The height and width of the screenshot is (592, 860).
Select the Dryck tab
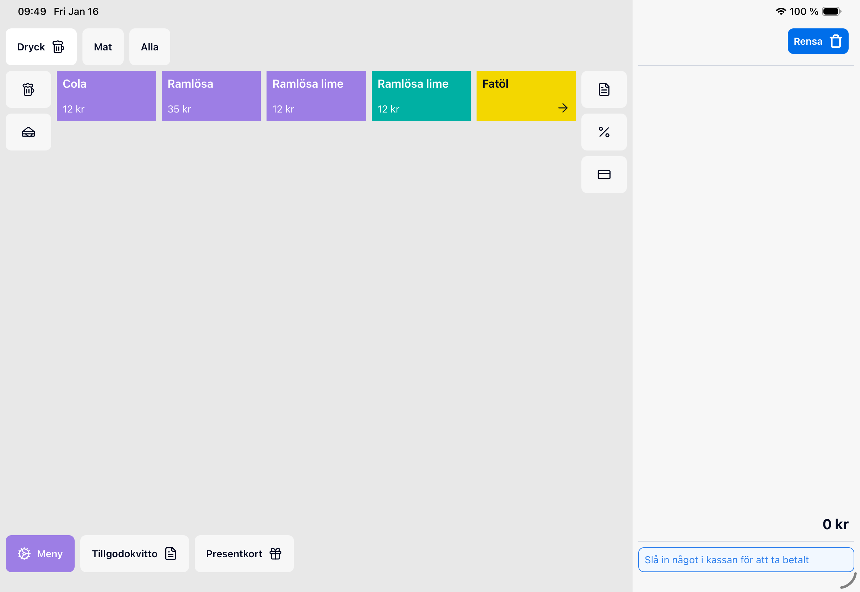(41, 47)
